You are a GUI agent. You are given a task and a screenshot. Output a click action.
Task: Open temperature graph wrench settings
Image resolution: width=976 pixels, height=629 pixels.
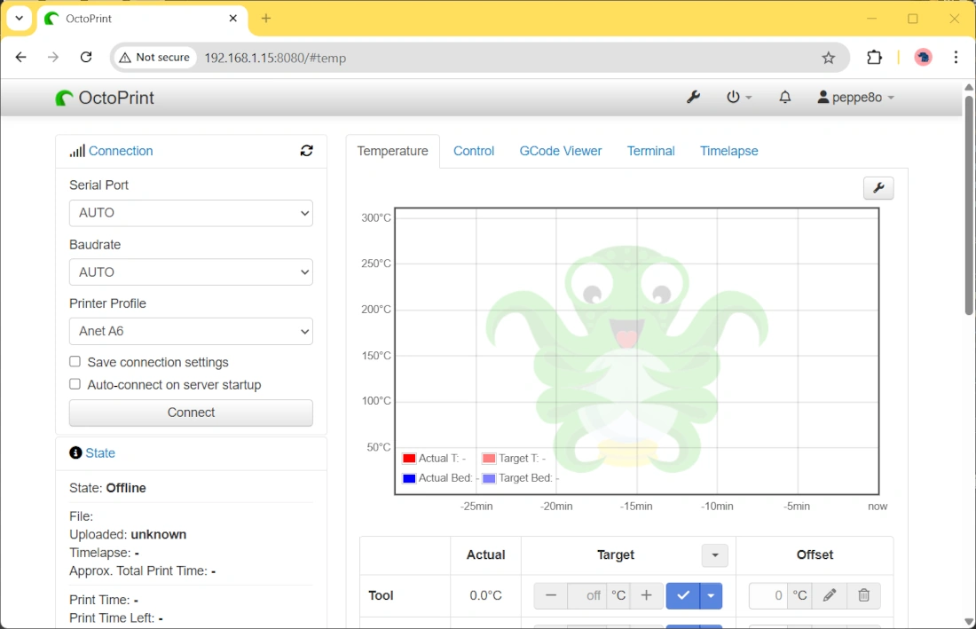point(878,188)
